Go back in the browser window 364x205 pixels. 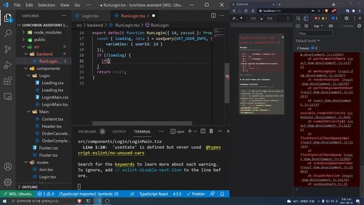click(234, 11)
